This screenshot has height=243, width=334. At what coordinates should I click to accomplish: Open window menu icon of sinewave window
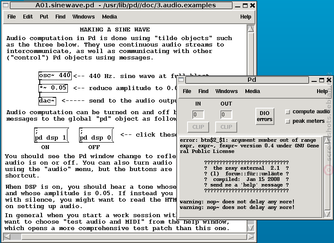pos(6,5)
